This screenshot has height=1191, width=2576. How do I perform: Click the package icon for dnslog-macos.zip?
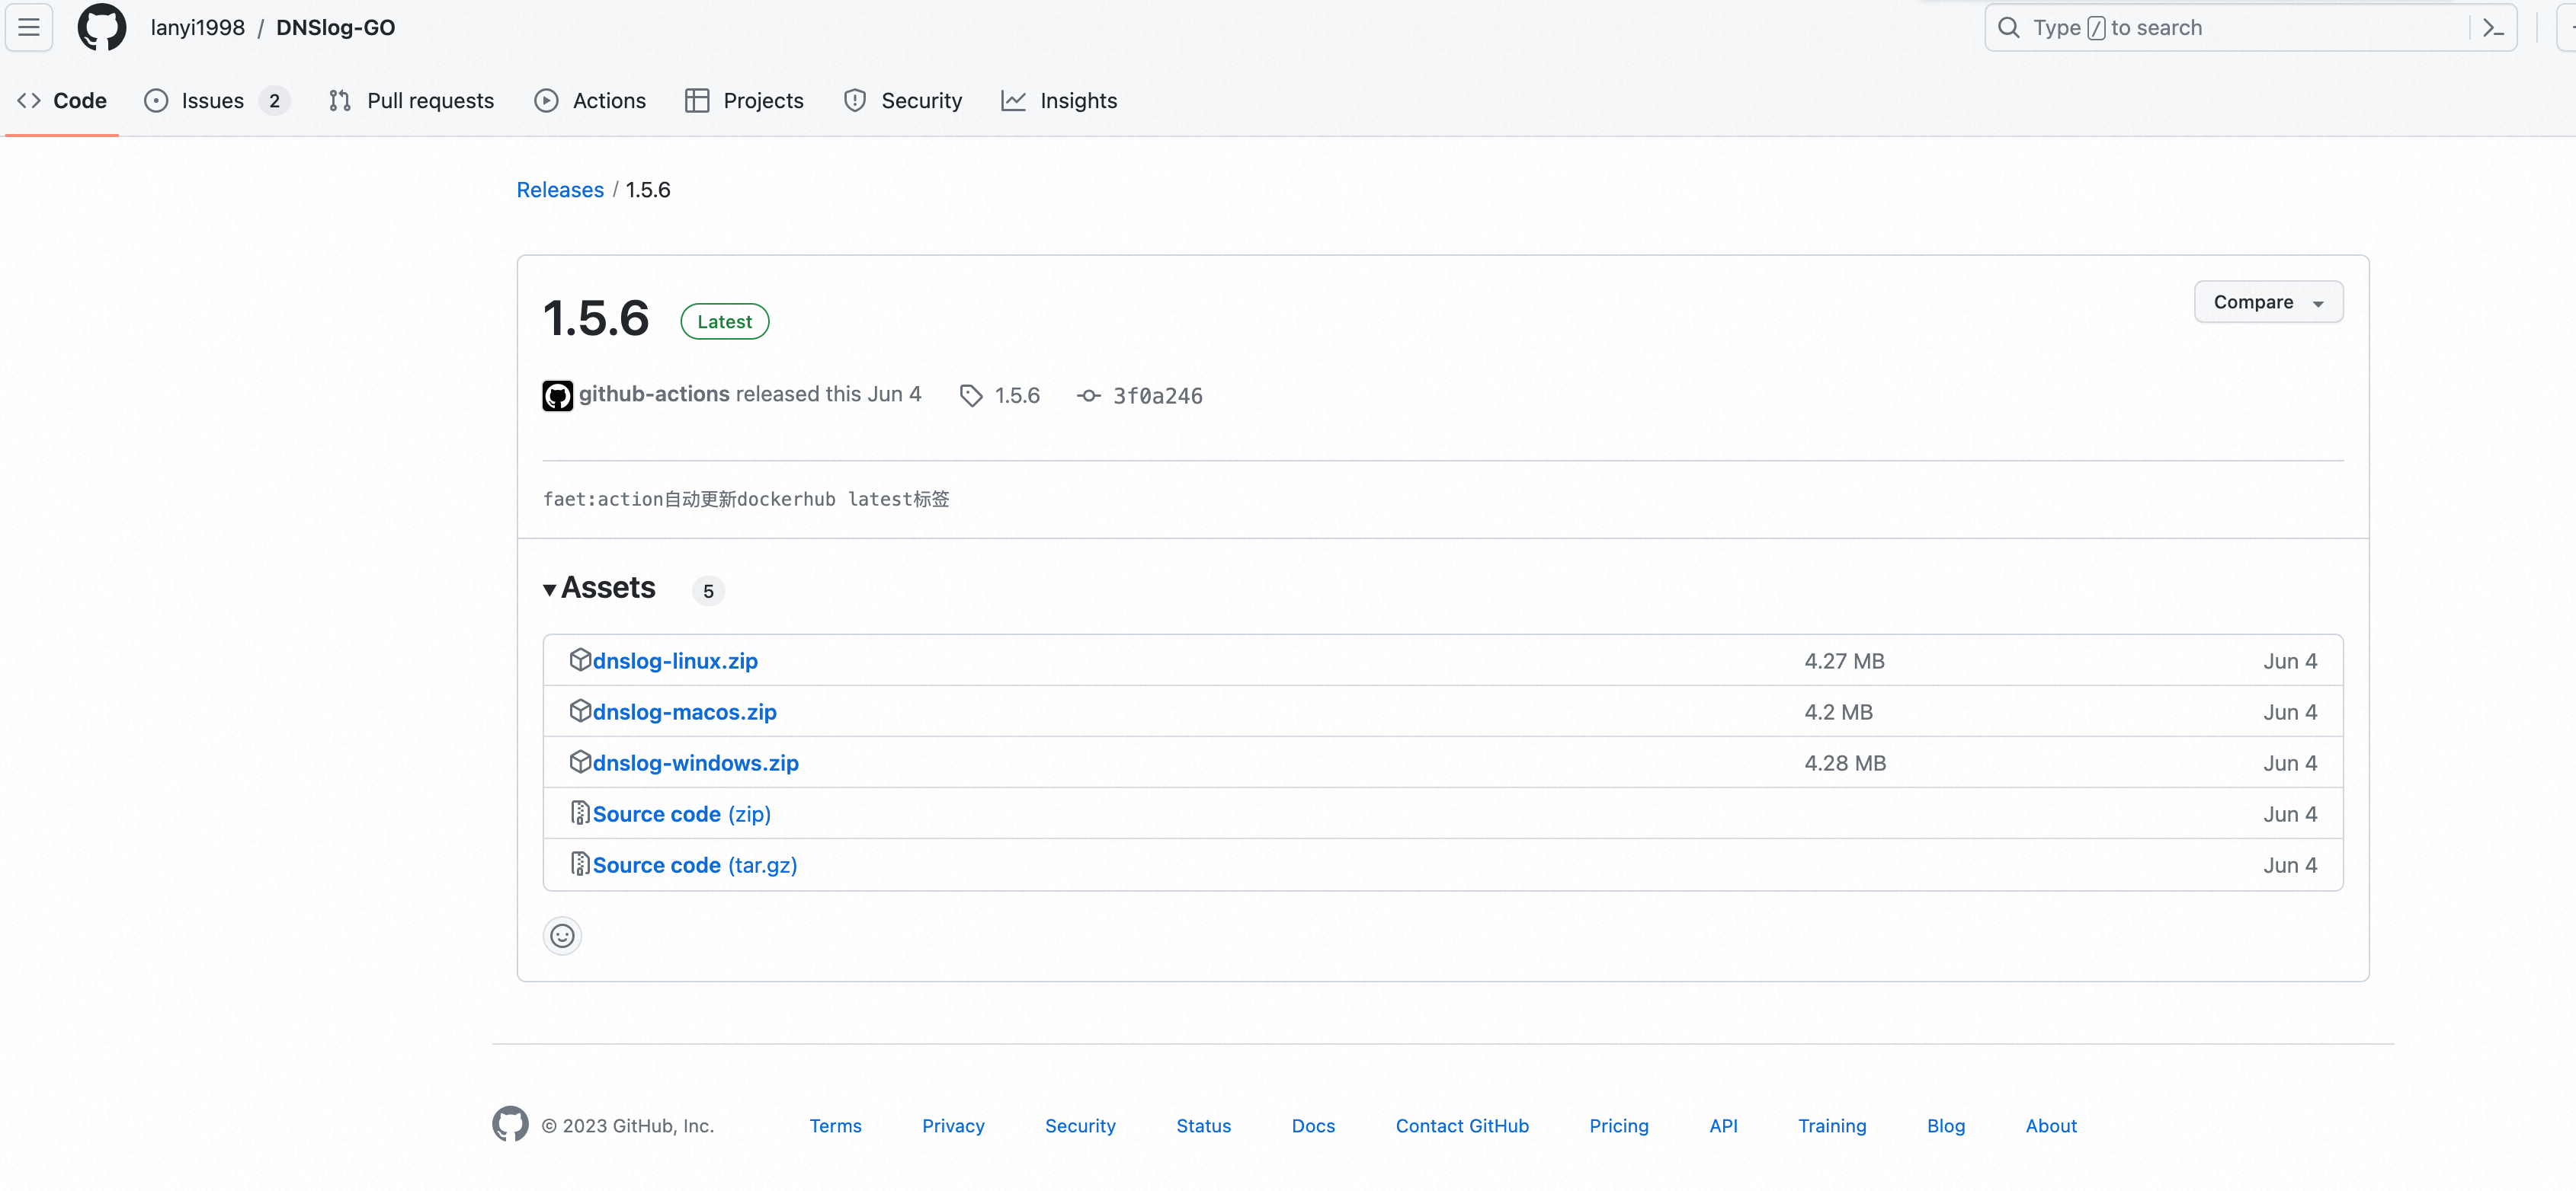(x=580, y=710)
